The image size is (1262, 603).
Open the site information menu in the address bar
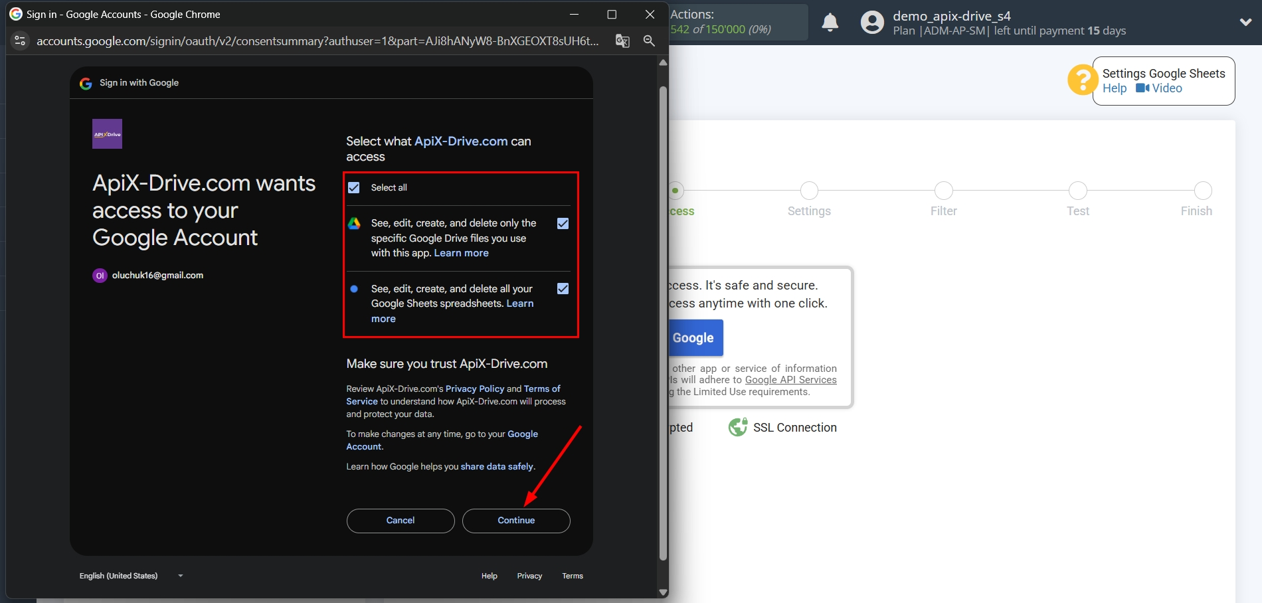(x=20, y=41)
